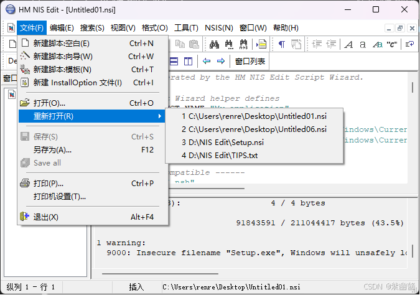Reopen recent file D:\NIS Edit\TIPS.txt
The width and height of the screenshot is (420, 295).
(x=254, y=156)
